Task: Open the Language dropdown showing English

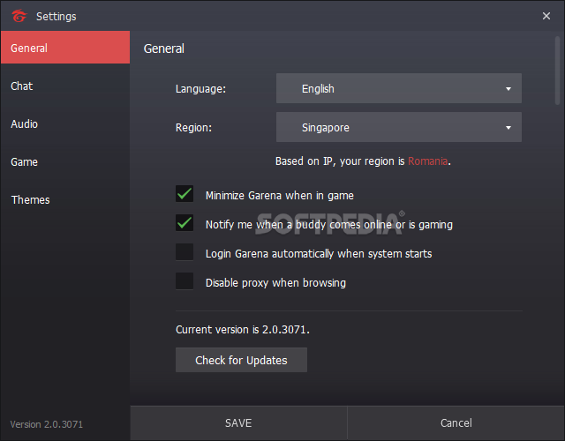Action: [398, 88]
